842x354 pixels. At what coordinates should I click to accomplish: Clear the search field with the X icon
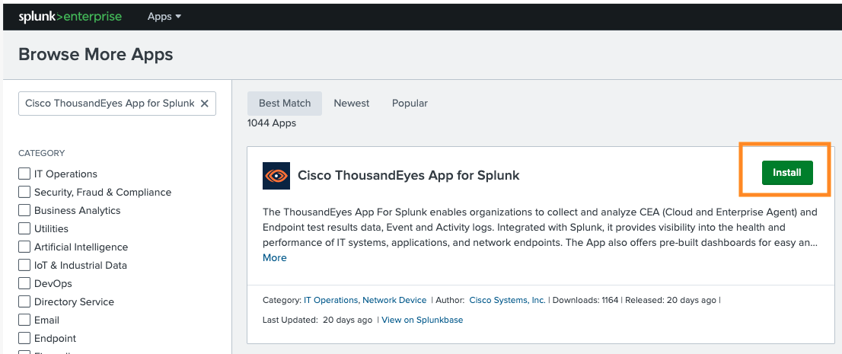point(204,104)
